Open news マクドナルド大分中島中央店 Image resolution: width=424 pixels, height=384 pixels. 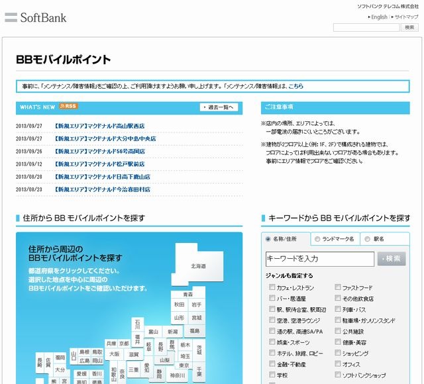[105, 138]
